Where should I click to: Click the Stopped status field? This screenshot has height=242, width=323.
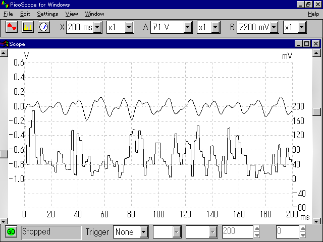(51, 232)
